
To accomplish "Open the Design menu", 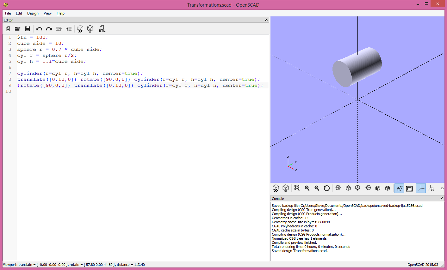I will (x=33, y=13).
